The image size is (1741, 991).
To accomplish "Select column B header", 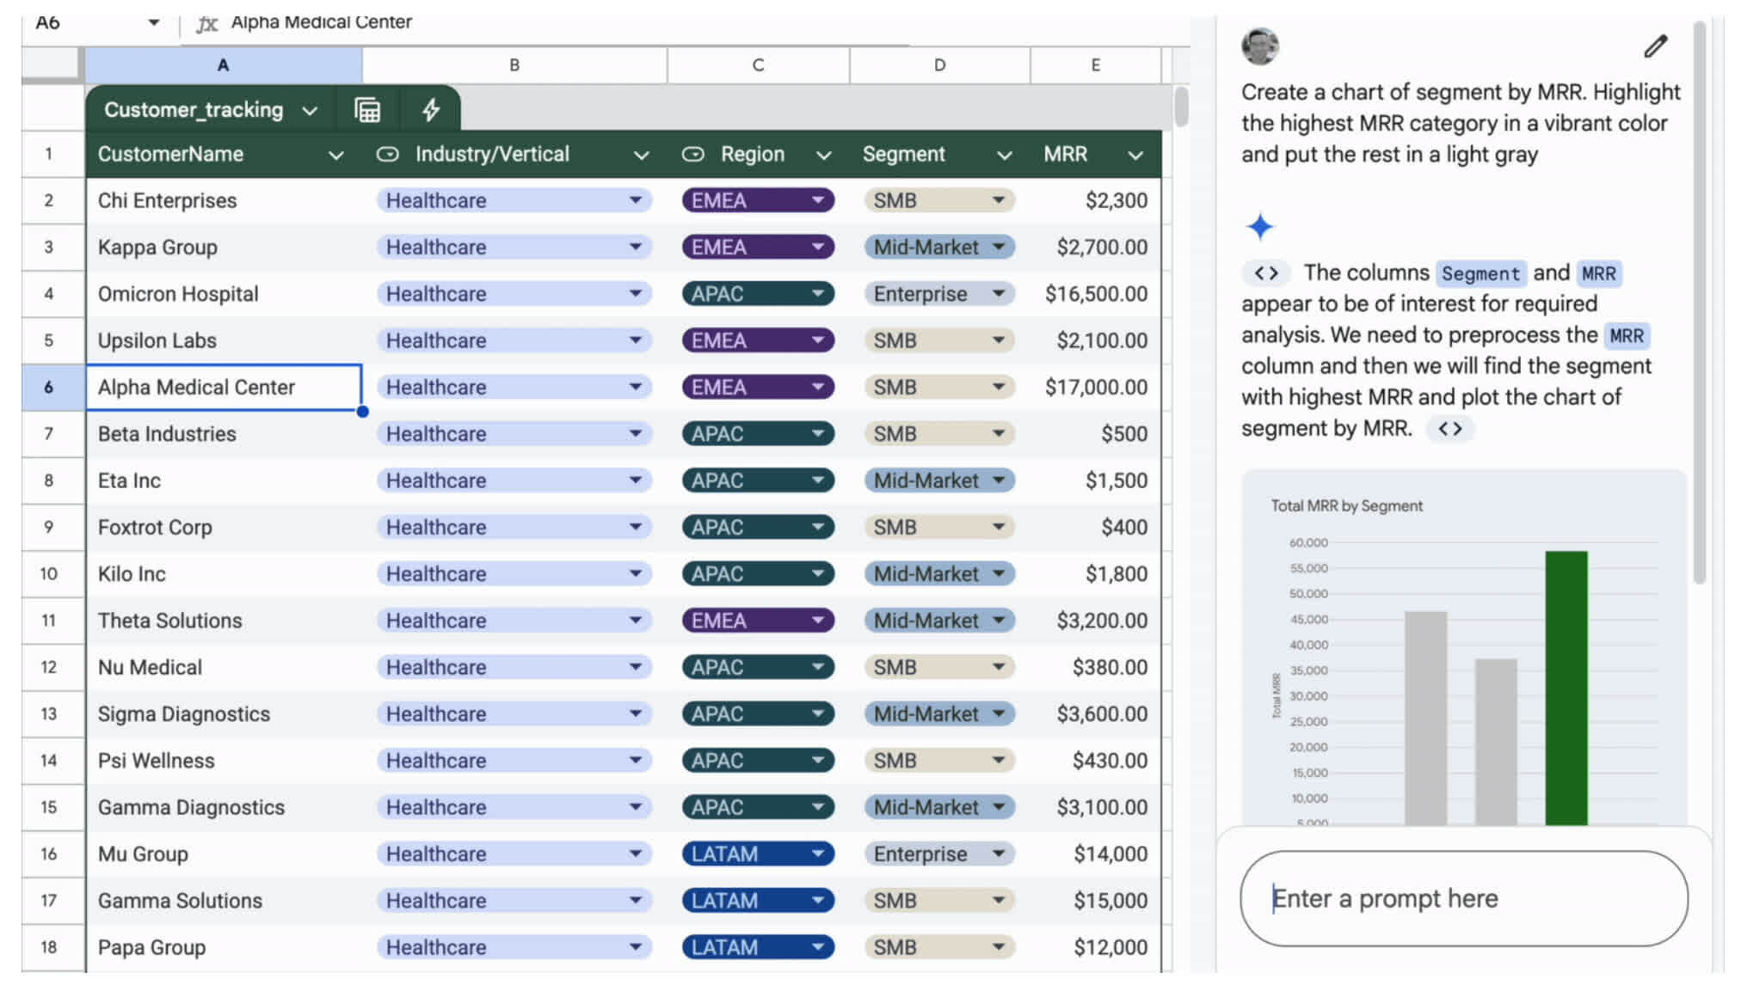I will [x=514, y=64].
